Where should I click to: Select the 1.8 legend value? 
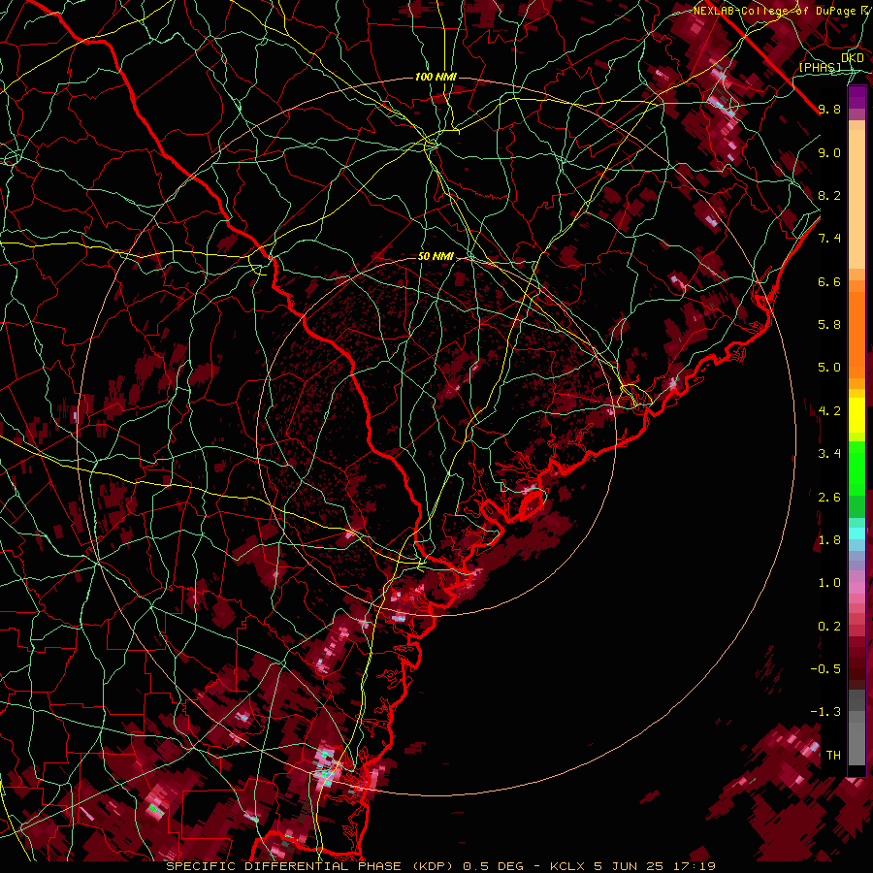point(829,540)
